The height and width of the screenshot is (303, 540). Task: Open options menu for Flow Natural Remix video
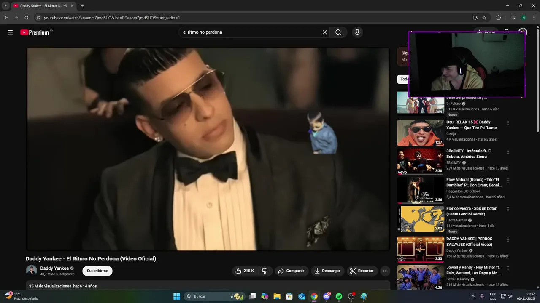coord(508,181)
